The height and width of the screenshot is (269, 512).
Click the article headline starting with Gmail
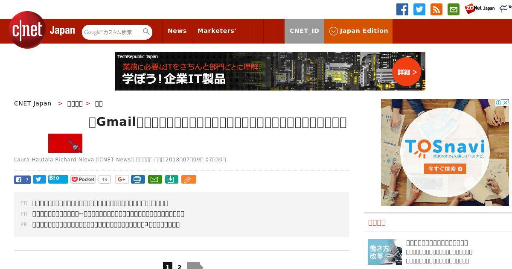click(218, 123)
